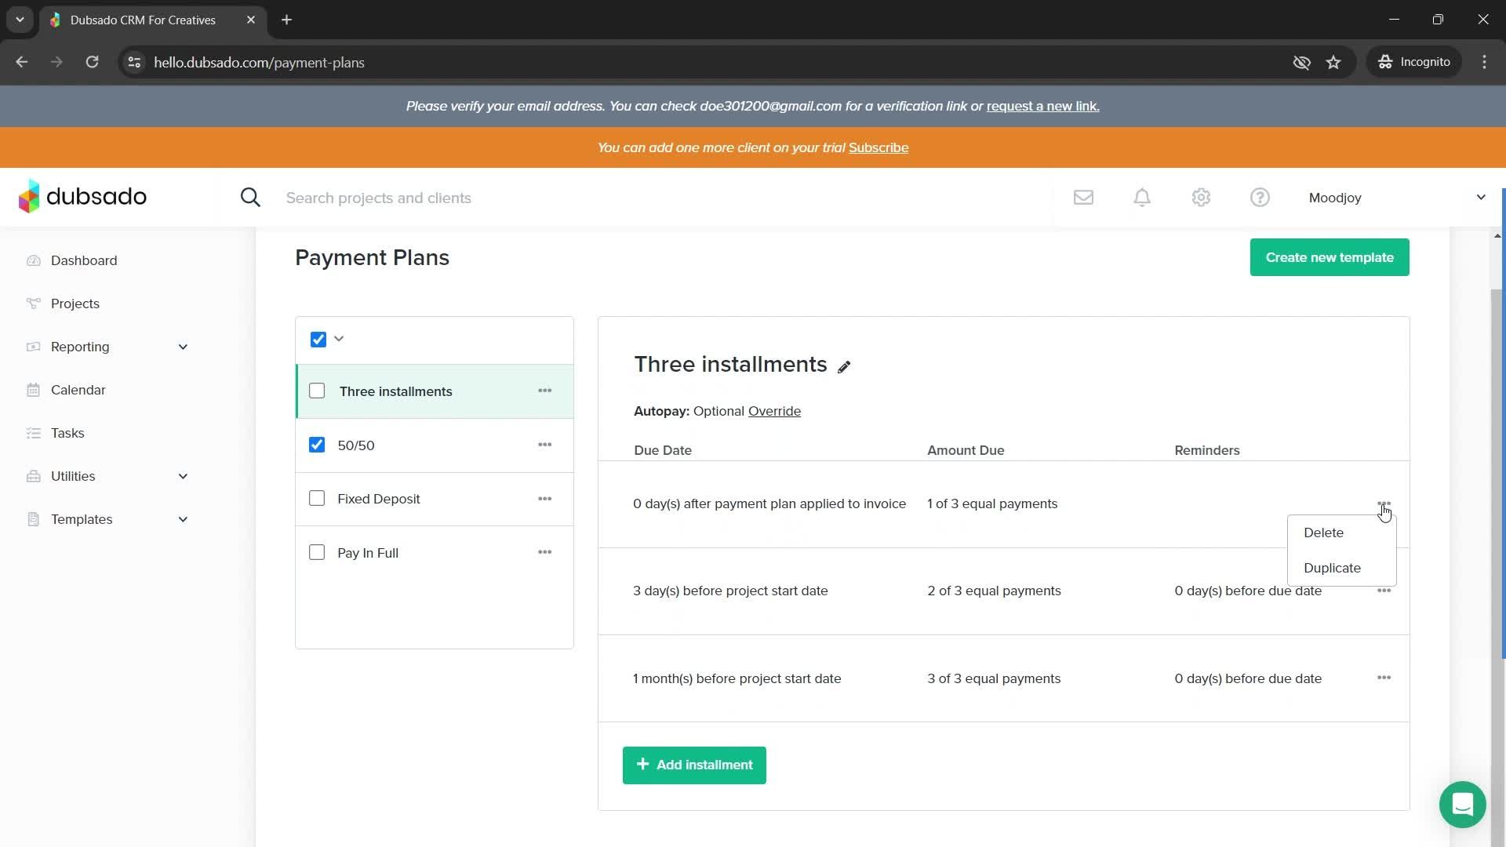Go to Projects
This screenshot has height=847, width=1506.
(75, 304)
